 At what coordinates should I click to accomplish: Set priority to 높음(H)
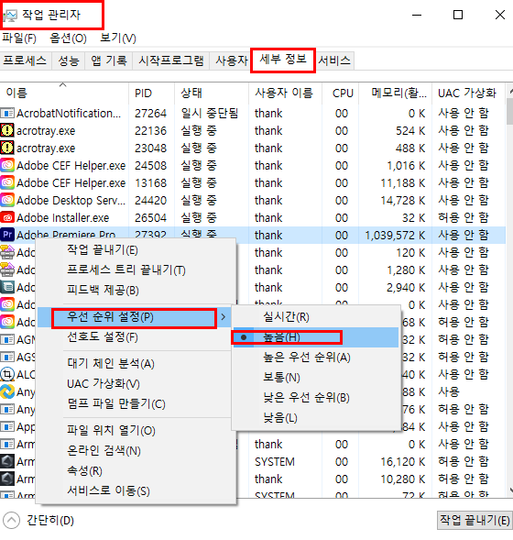316,337
